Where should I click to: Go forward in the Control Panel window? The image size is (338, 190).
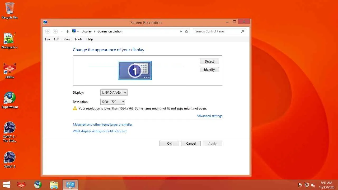click(55, 31)
